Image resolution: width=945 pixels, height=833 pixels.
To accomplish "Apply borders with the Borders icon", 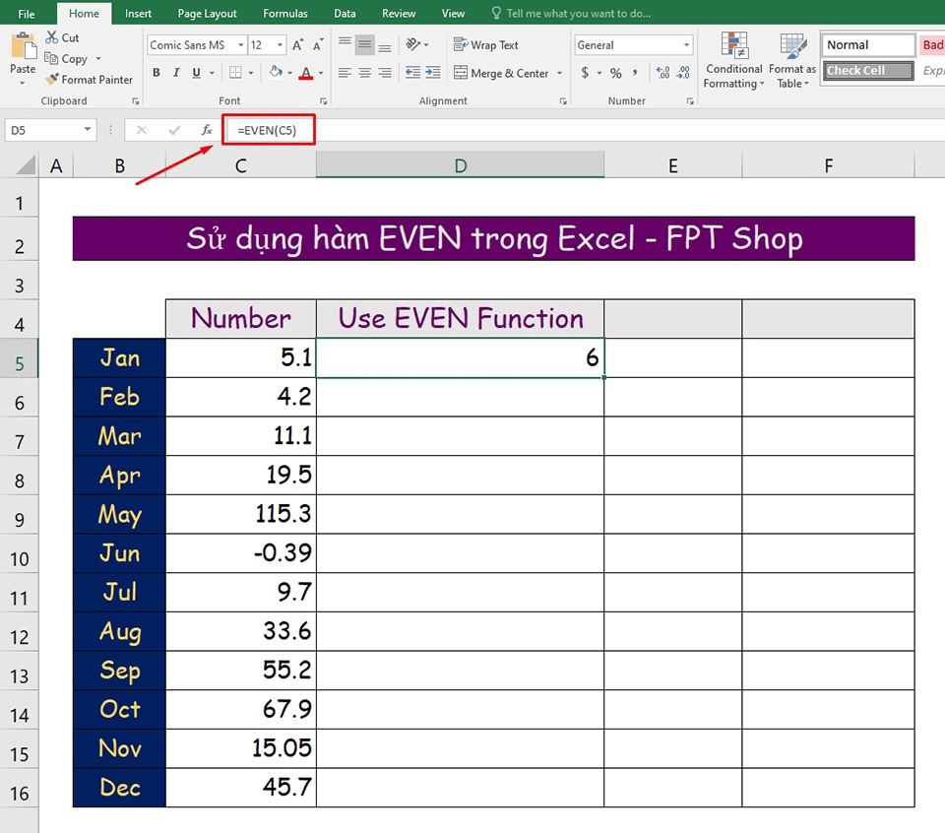I will pyautogui.click(x=235, y=72).
